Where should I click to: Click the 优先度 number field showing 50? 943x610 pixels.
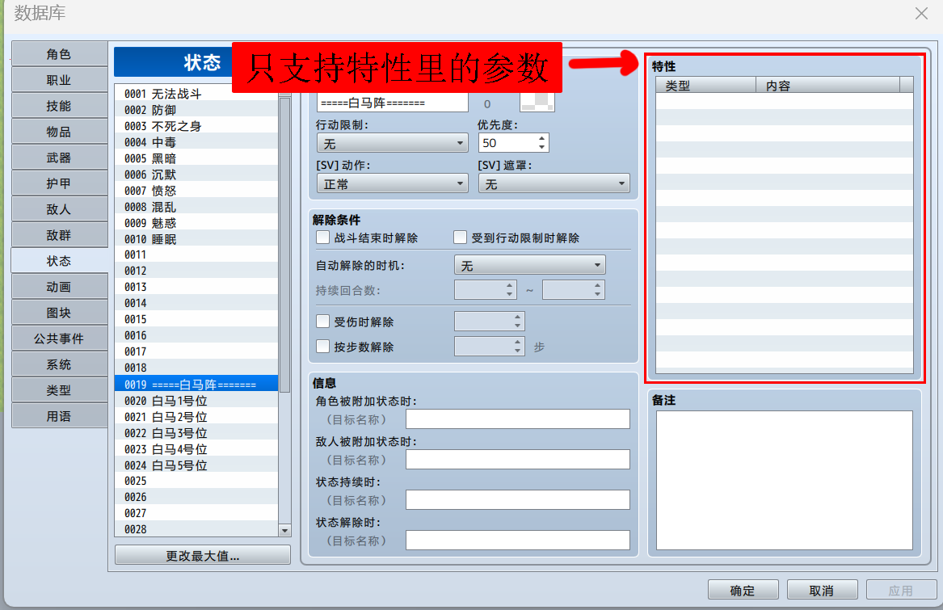click(507, 142)
